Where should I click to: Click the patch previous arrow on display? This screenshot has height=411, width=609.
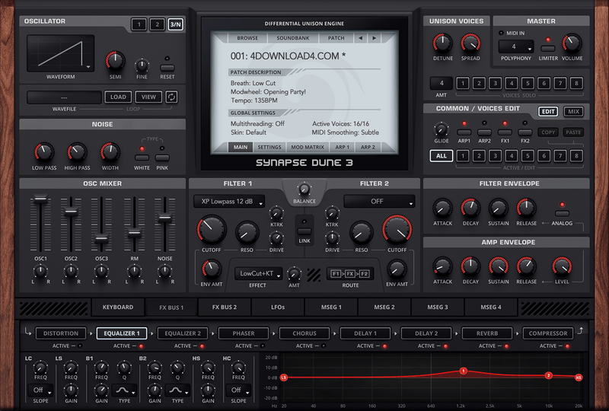[361, 37]
